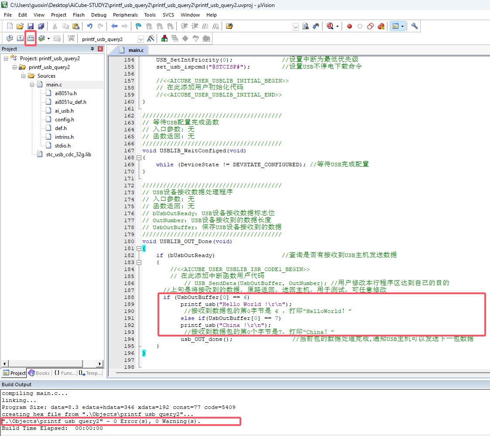Translate current file icon
490x436 pixels.
10,38
